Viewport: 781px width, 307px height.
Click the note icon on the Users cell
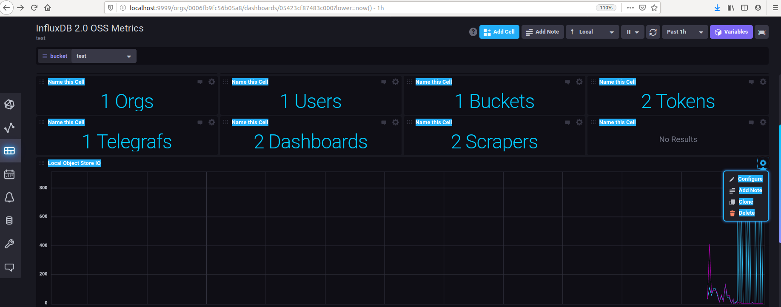coord(384,82)
